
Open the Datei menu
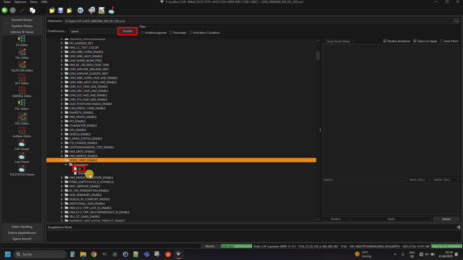(x=7, y=2)
